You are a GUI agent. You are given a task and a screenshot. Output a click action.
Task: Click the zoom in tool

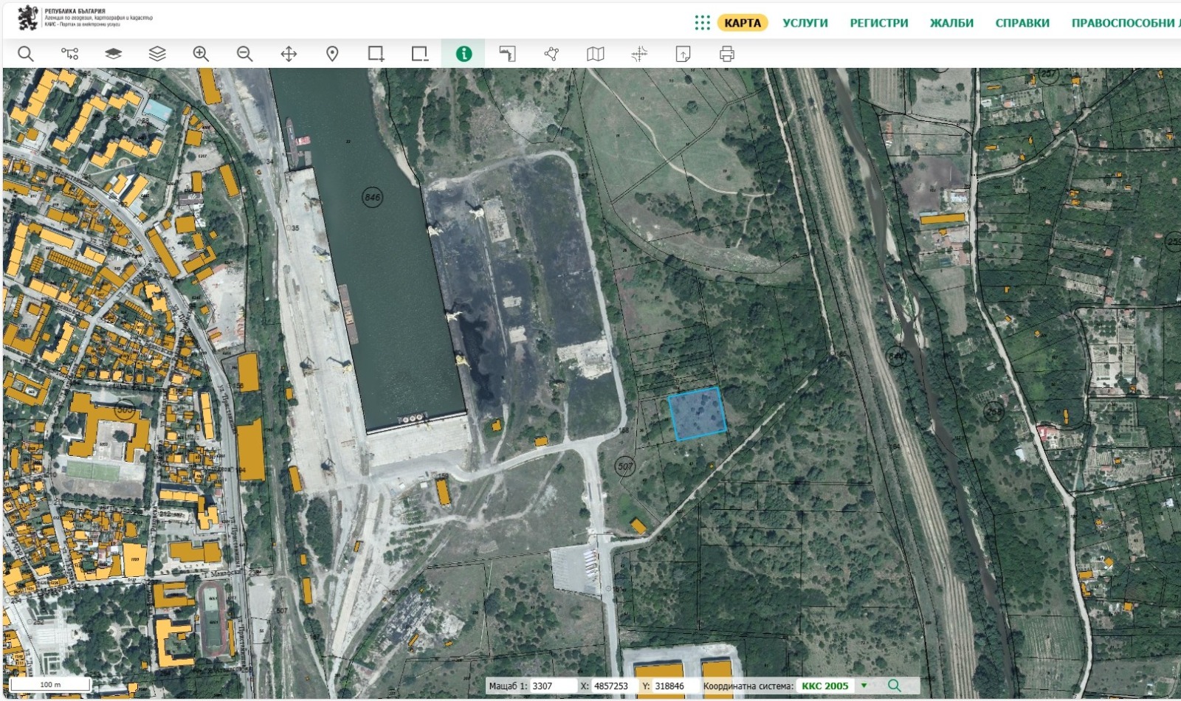[x=201, y=54]
